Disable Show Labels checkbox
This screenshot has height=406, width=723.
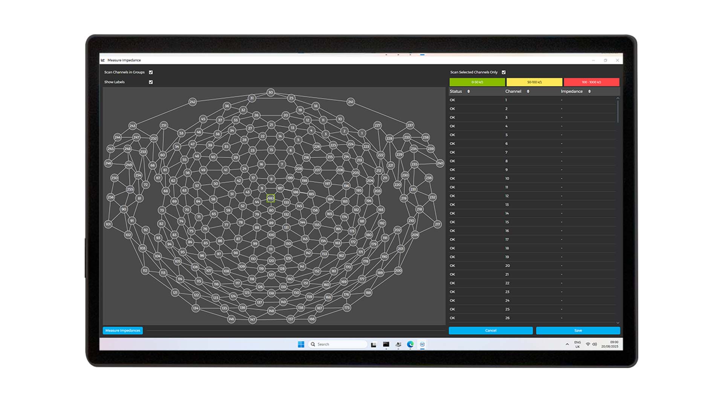coord(151,82)
